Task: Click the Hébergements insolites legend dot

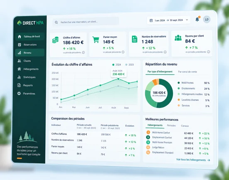Action: tap(179, 94)
